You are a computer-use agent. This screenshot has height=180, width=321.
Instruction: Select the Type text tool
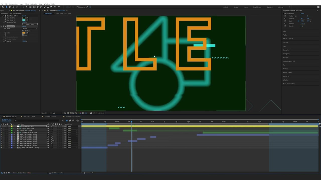point(41,7)
